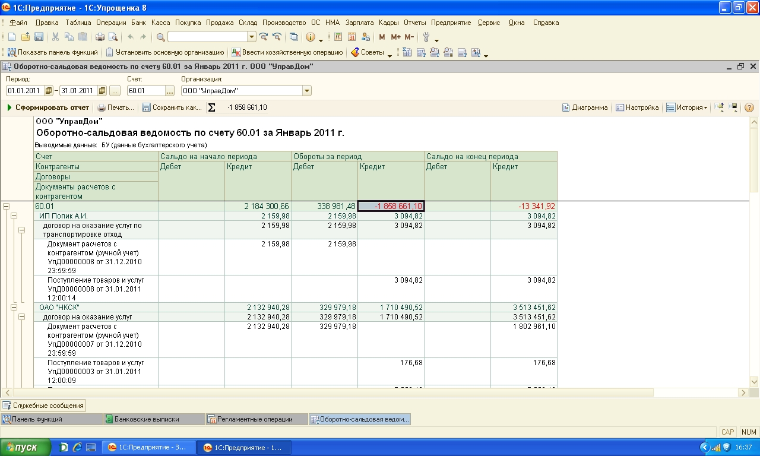
Task: Click the M+ memory add icon
Action: 395,37
